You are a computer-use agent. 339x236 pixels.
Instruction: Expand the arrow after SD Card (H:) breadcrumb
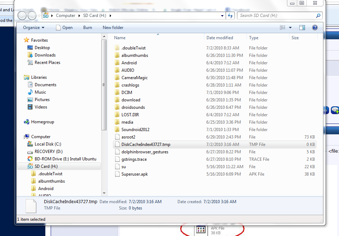111,16
